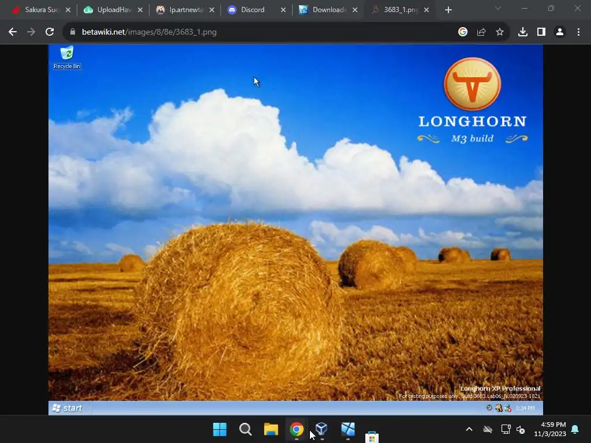Close the lp.artnewta tab

[212, 10]
